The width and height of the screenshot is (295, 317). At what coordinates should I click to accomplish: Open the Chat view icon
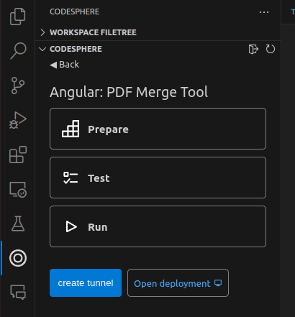click(x=18, y=292)
